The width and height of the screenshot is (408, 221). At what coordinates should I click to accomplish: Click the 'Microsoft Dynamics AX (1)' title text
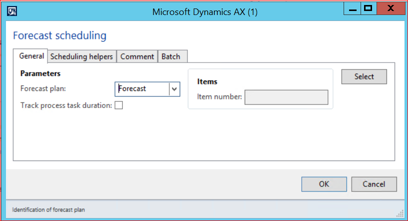click(x=205, y=12)
